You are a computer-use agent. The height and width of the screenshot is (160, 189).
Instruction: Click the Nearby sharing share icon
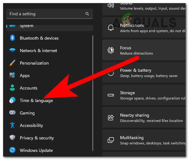coord(111,118)
